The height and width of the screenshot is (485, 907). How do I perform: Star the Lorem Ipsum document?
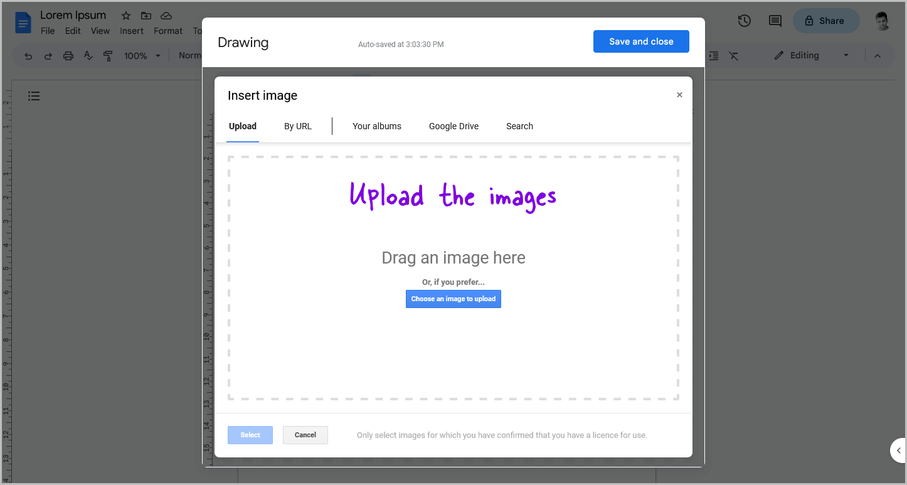125,15
